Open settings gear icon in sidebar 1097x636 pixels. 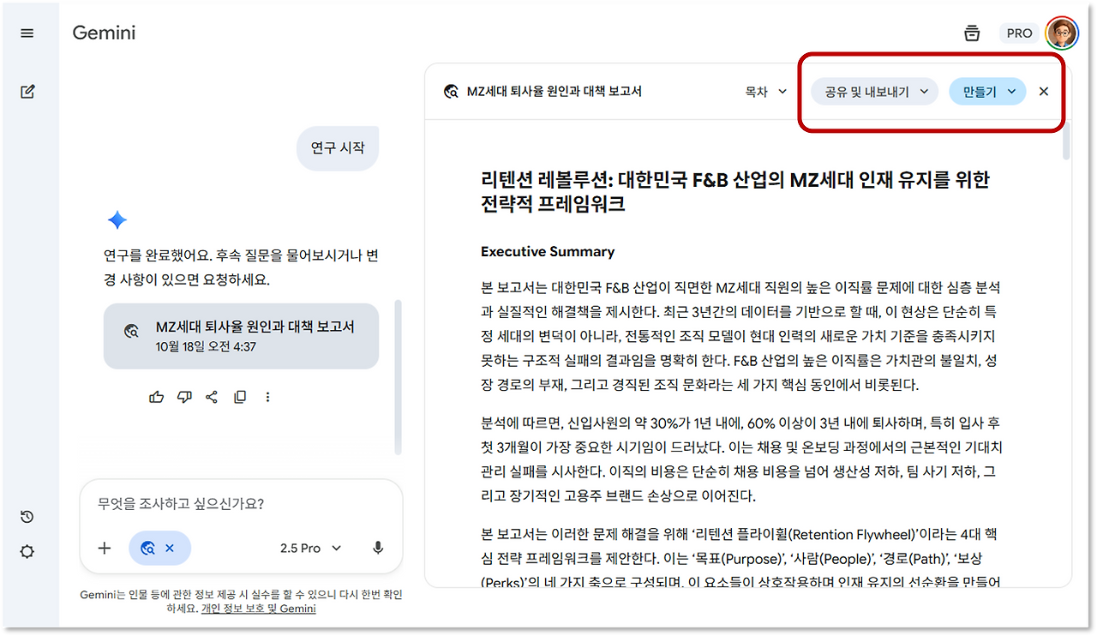[x=27, y=552]
